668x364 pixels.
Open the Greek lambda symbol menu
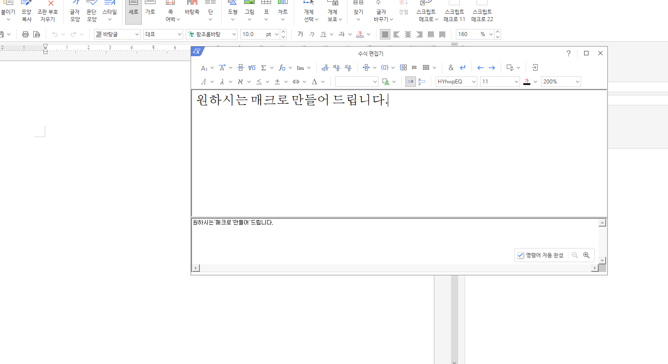coord(222,82)
